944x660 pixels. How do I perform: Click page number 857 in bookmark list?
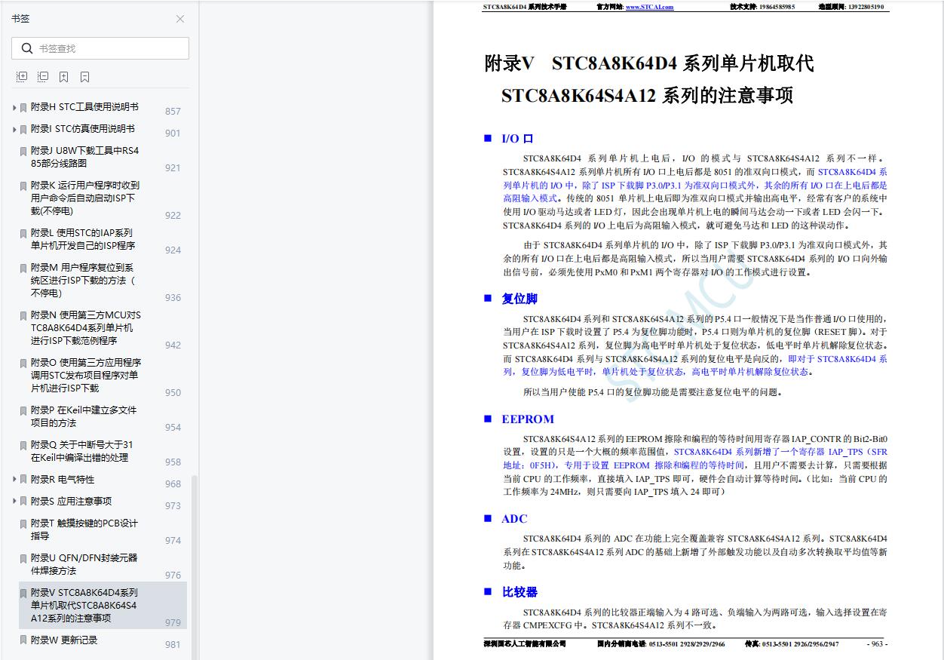pyautogui.click(x=173, y=112)
